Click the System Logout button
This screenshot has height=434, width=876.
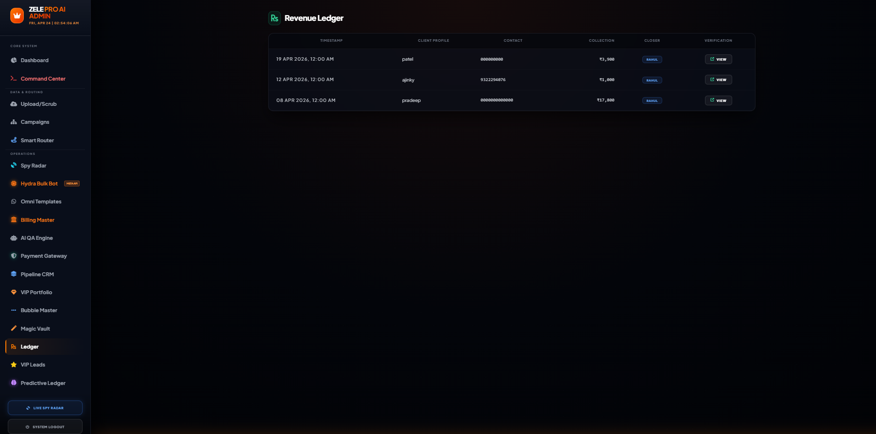coord(45,427)
